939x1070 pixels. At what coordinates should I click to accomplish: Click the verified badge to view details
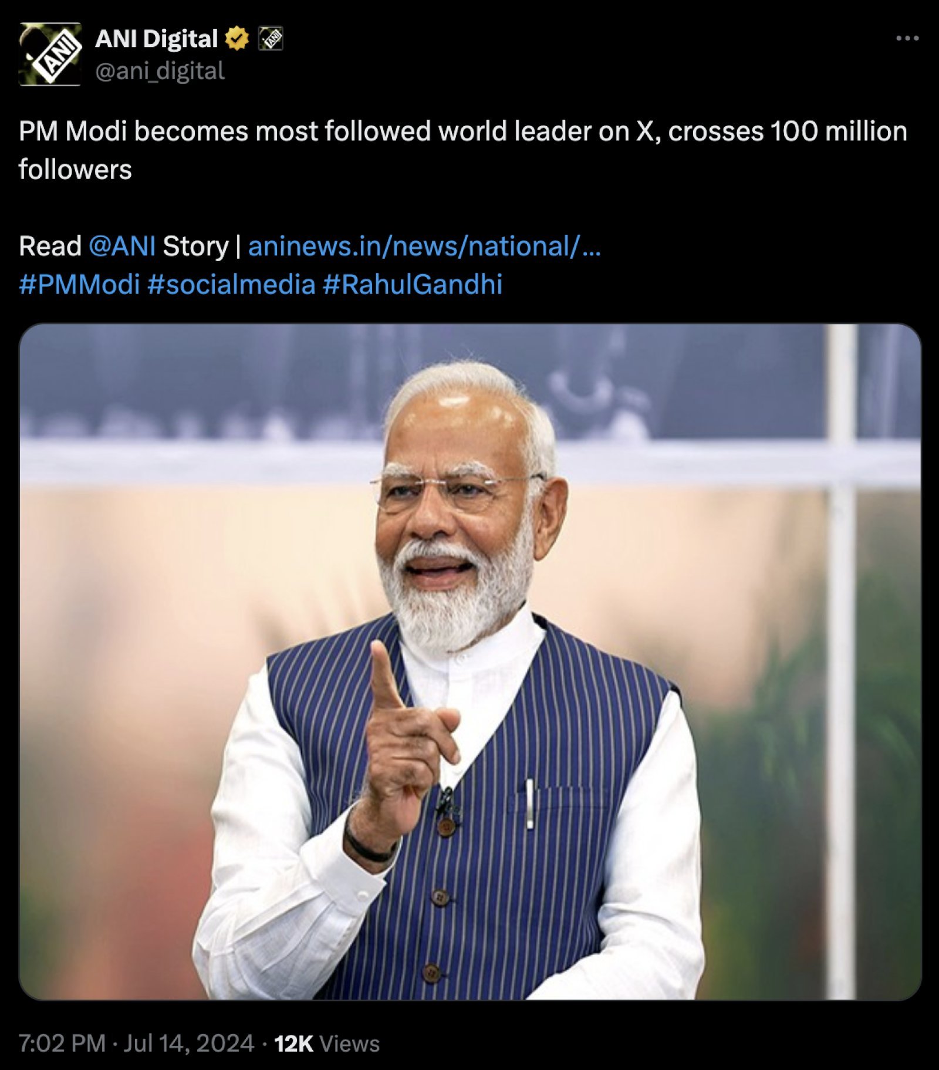(236, 38)
